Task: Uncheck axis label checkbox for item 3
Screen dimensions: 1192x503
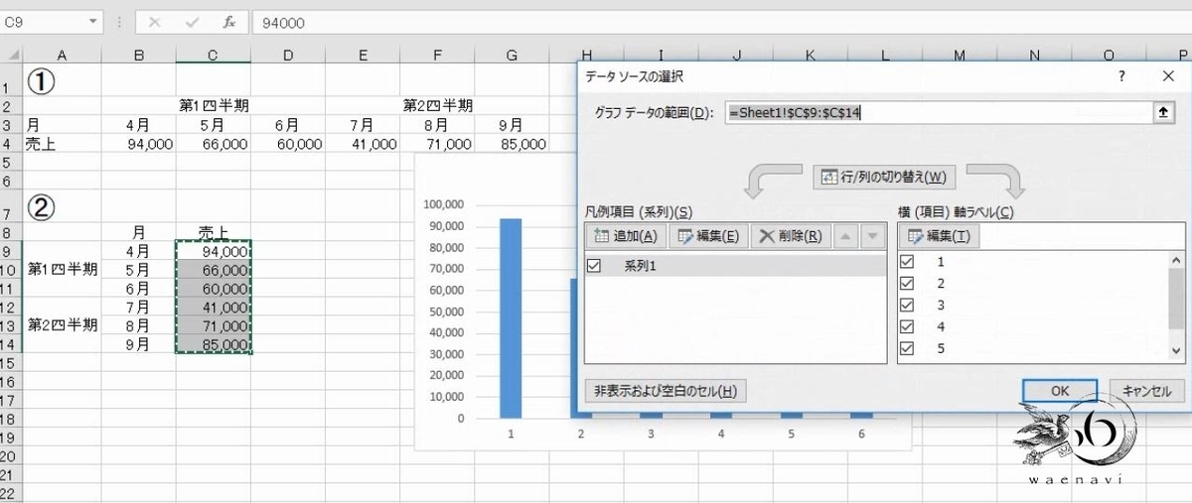Action: [x=907, y=305]
